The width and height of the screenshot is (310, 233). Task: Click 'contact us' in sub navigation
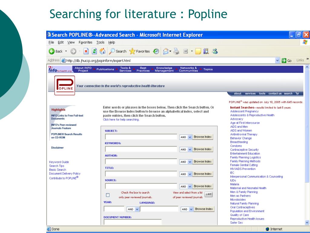tap(275, 93)
